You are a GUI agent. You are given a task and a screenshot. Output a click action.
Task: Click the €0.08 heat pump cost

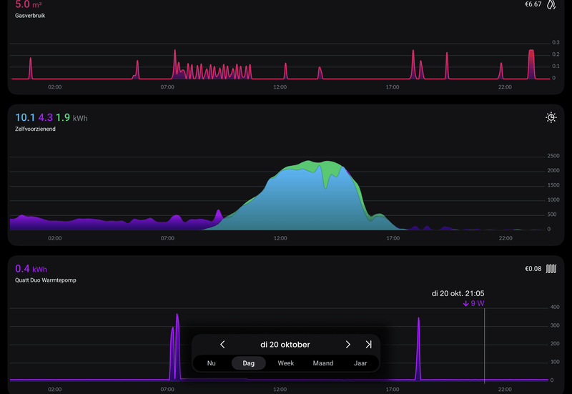(x=533, y=269)
